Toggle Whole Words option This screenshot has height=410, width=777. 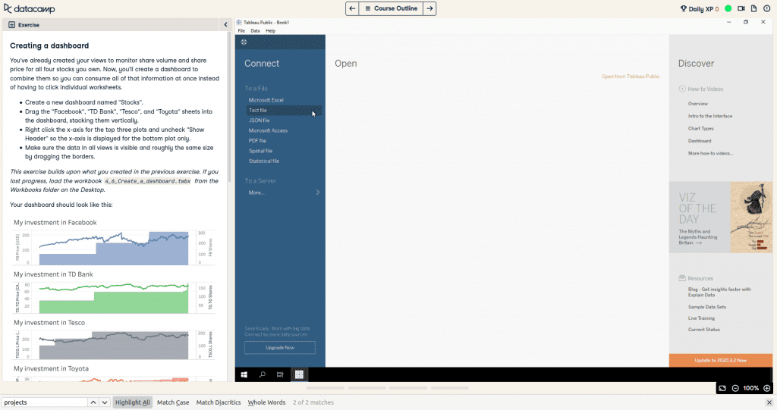pos(266,402)
